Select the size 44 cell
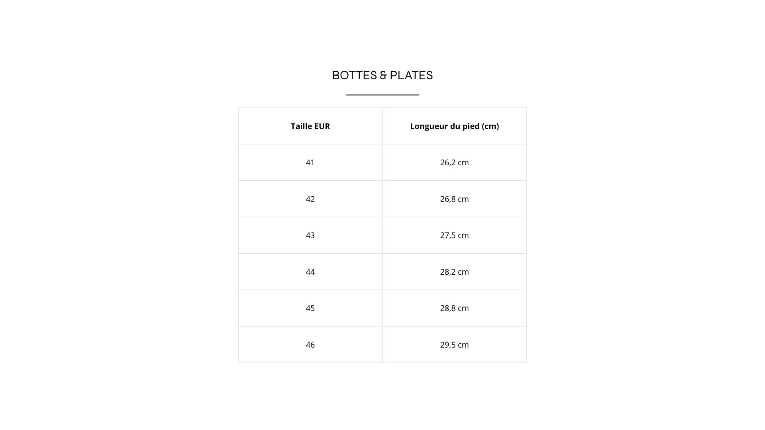 click(x=310, y=272)
